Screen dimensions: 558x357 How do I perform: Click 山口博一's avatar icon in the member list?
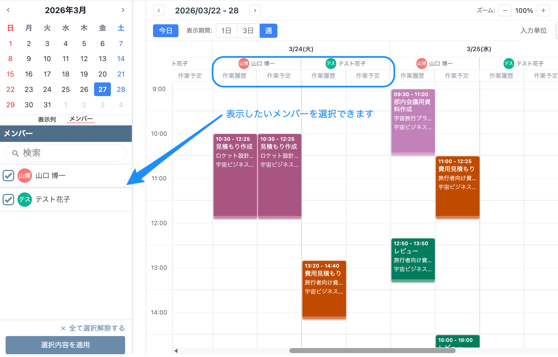click(25, 175)
